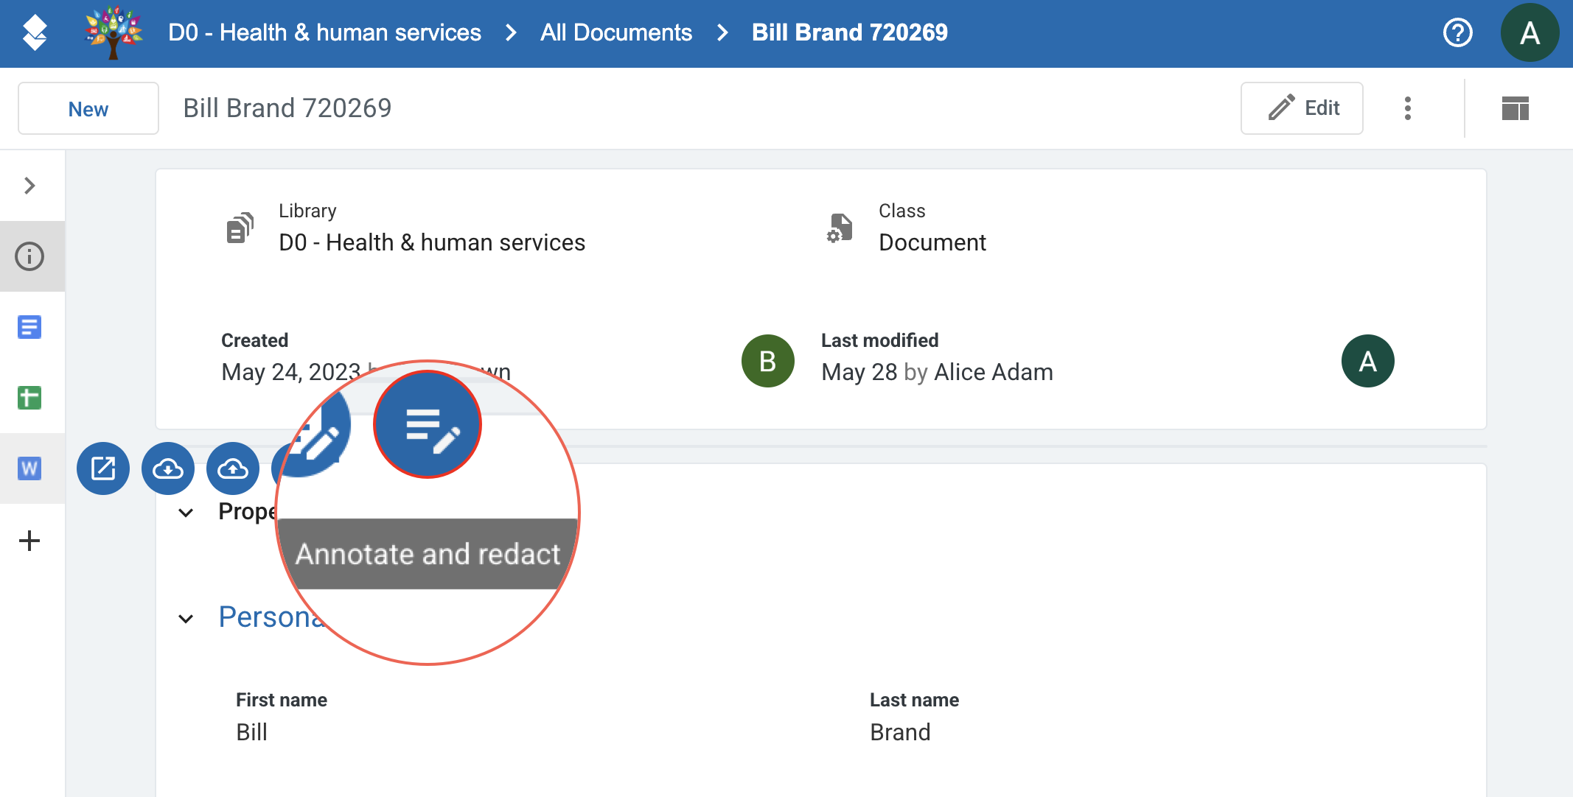Click the First name value Bill
1573x797 pixels.
[251, 732]
